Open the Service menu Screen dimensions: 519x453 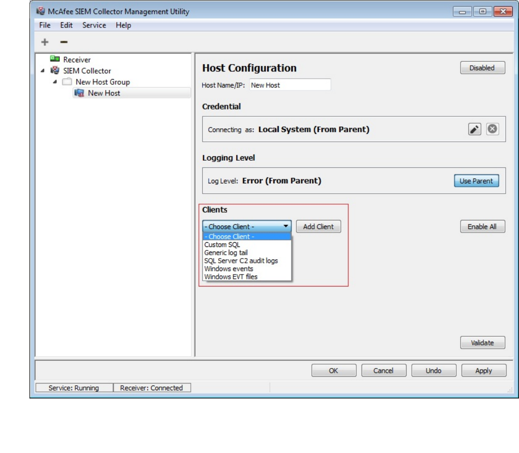tap(94, 25)
